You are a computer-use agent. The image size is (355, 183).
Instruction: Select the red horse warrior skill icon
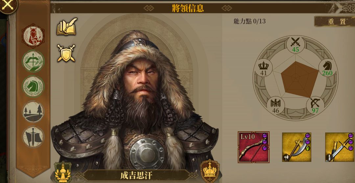[33, 36]
